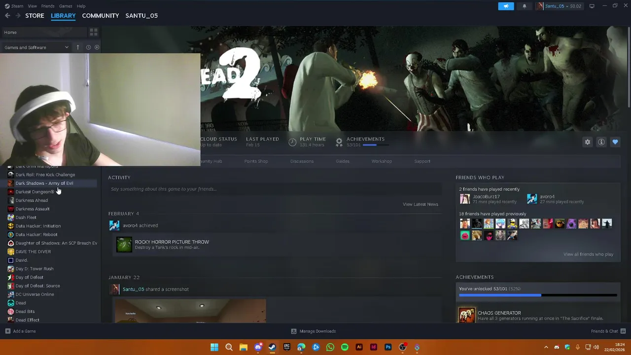Click the Manage Downloads icon
Screen dimensions: 631x355
(x=294, y=331)
